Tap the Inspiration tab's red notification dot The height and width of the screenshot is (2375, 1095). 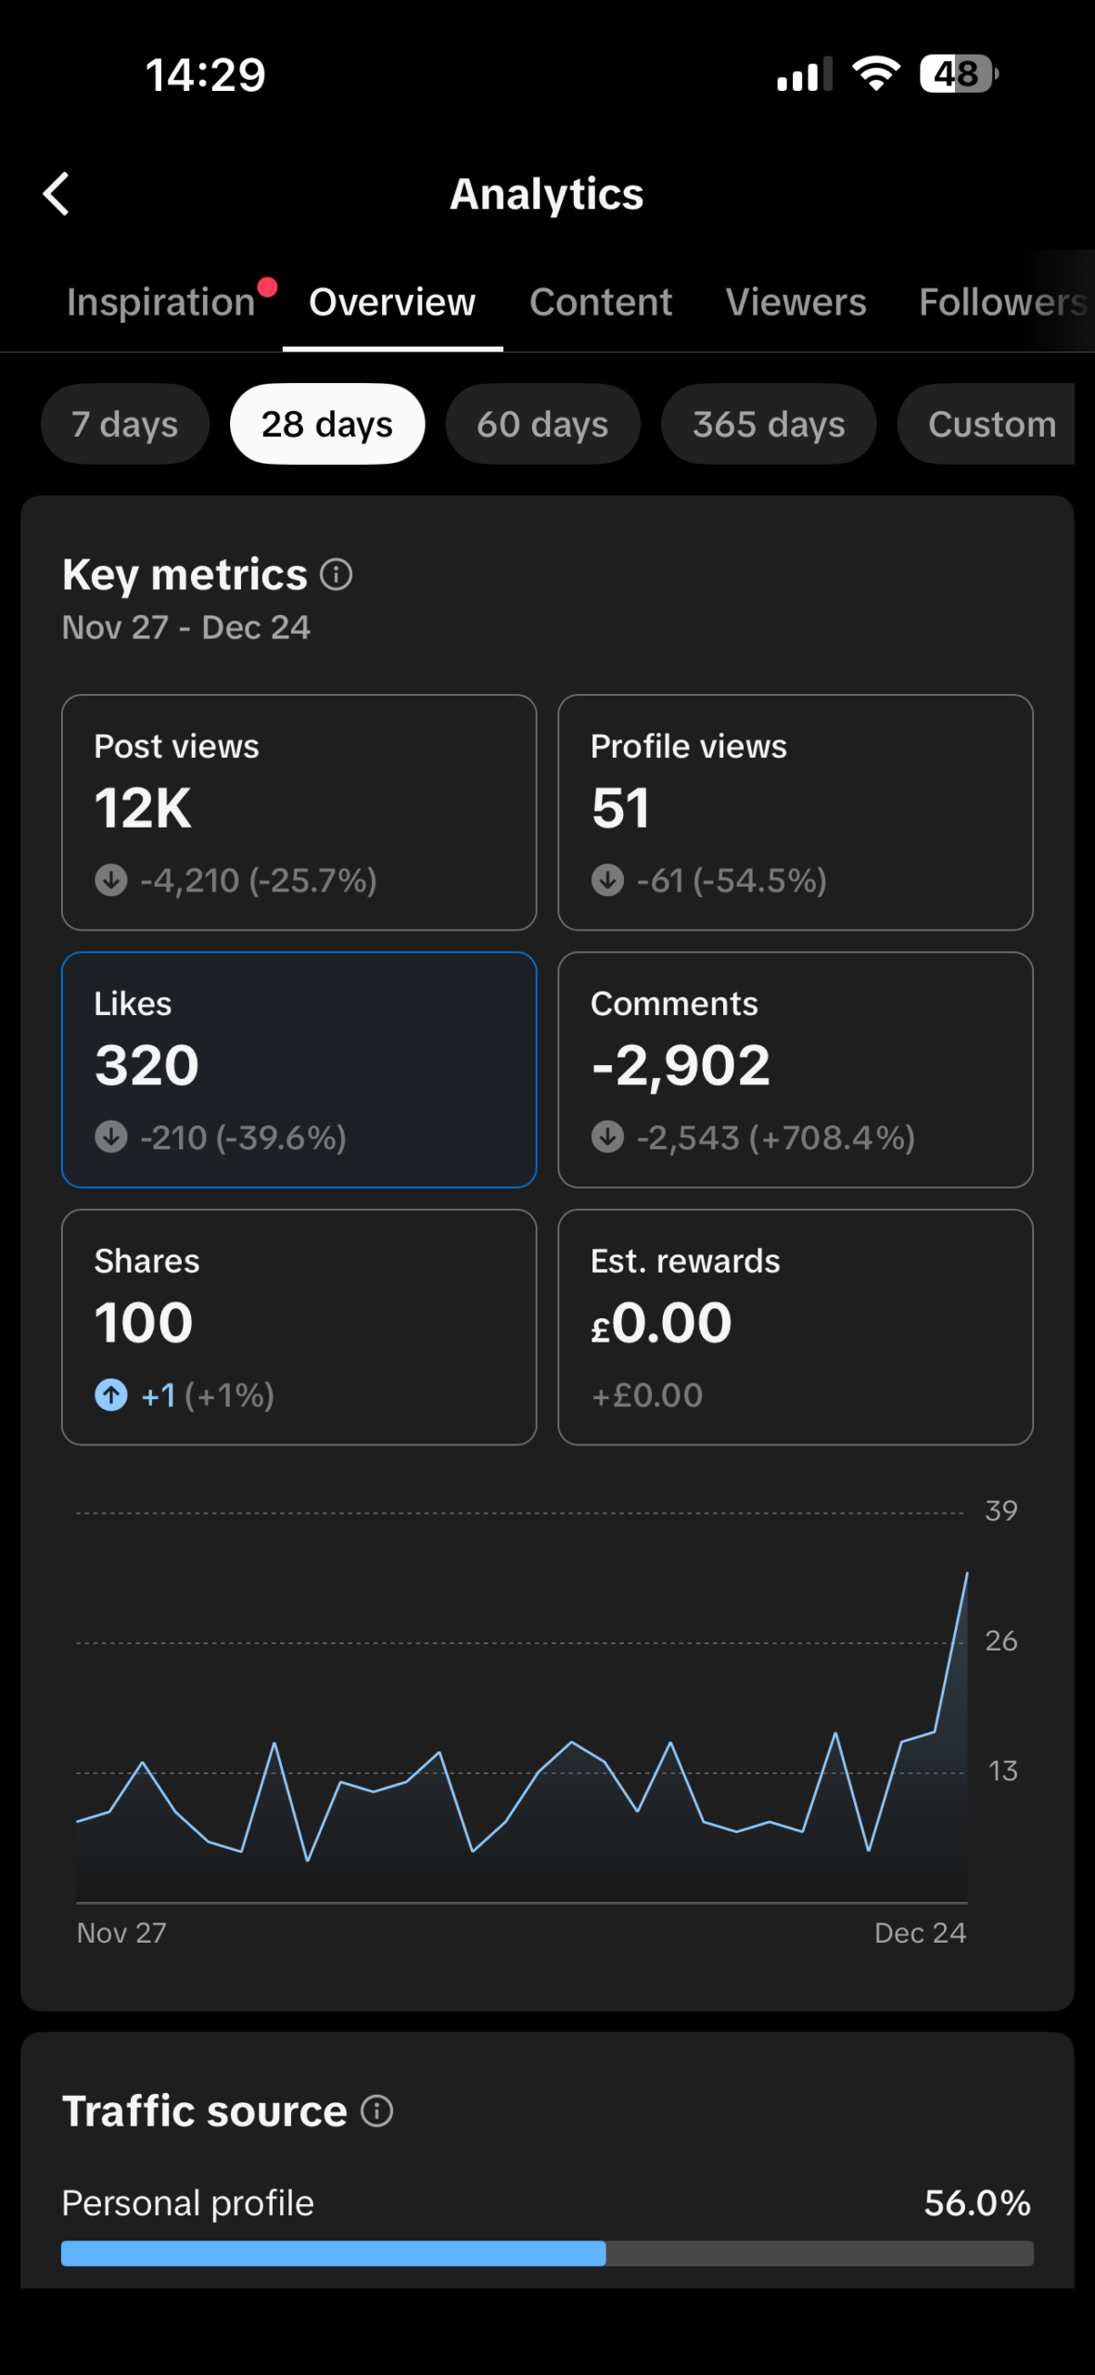pyautogui.click(x=267, y=288)
